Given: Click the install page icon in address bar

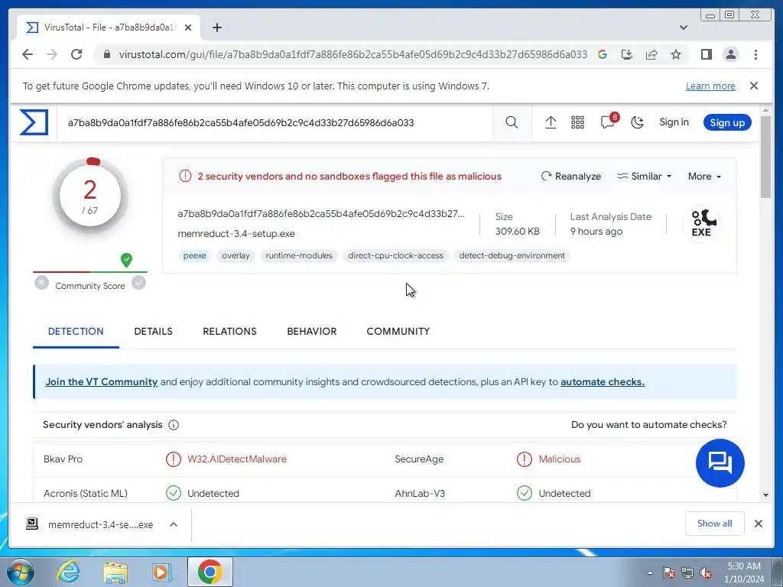Looking at the screenshot, I should [x=627, y=54].
